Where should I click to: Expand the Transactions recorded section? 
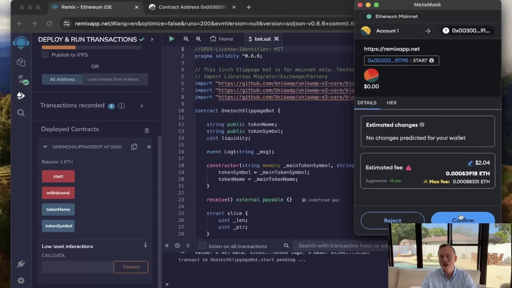click(142, 106)
